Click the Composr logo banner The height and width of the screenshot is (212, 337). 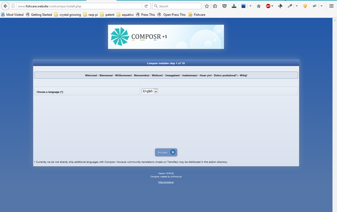click(166, 37)
